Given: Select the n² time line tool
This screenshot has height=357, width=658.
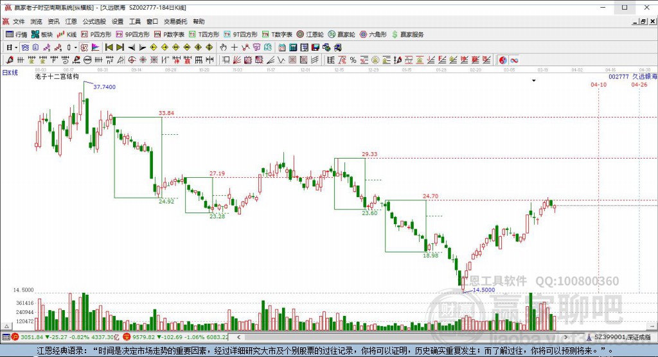Looking at the screenshot, I should click(109, 60).
